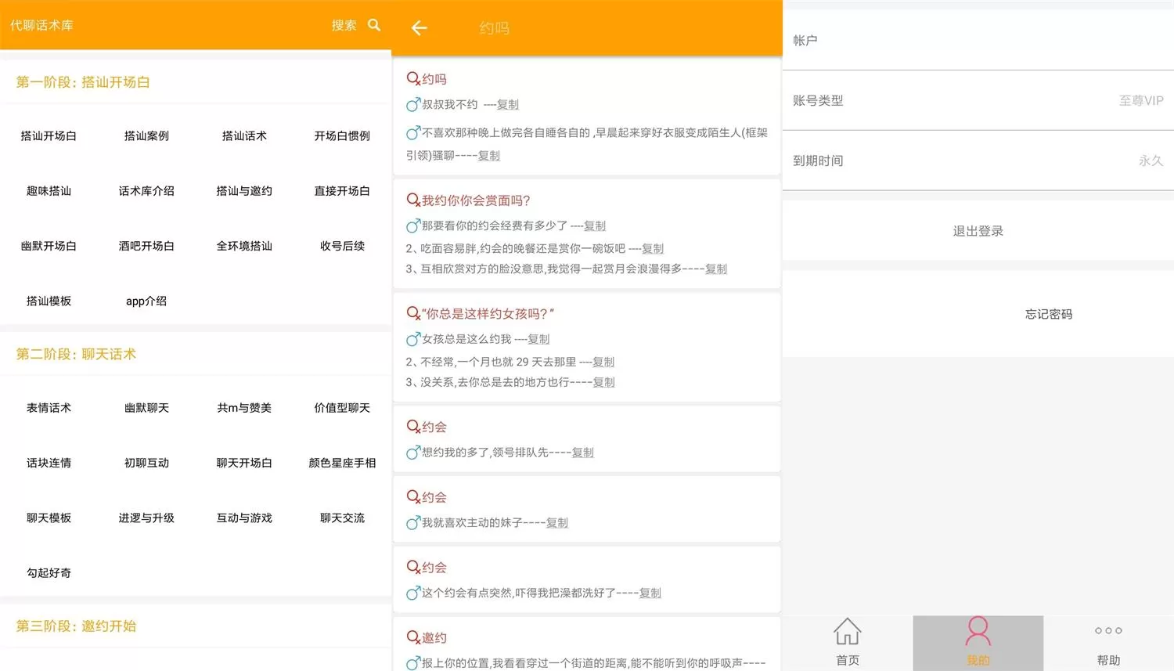
Task: Select the 账号类型 至尊VIP row
Action: coord(978,99)
